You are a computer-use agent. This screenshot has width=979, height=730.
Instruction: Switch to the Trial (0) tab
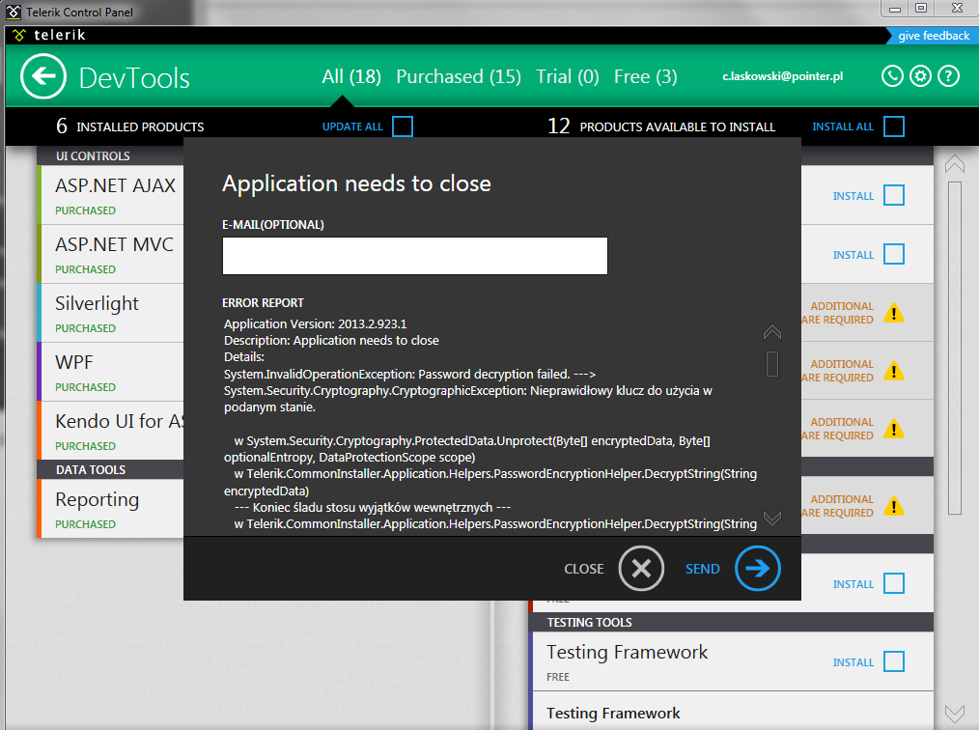(568, 76)
